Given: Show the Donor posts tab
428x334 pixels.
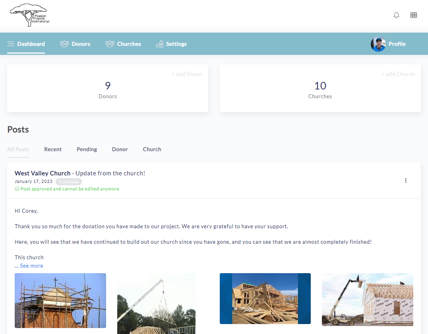Looking at the screenshot, I should point(120,149).
